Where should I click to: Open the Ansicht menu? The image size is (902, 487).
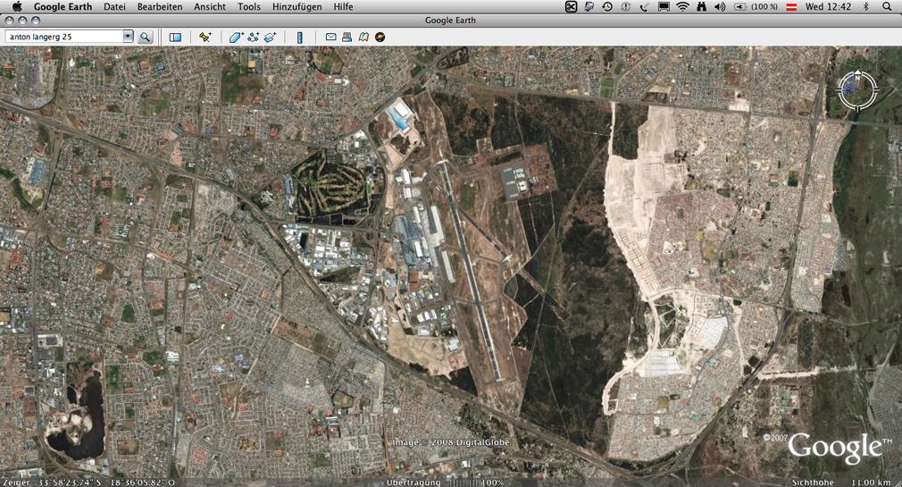click(x=210, y=6)
